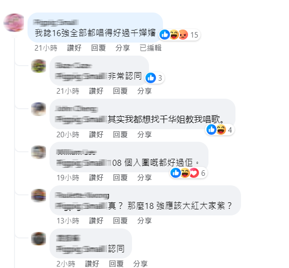Image resolution: width=289 pixels, height=268 pixels.
Task: Like the top comment about 16強
Action: (74, 48)
